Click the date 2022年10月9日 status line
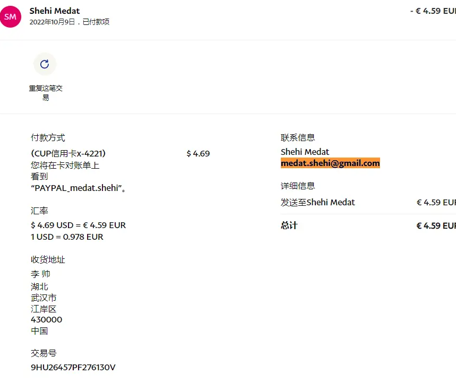This screenshot has width=456, height=383. (x=70, y=22)
